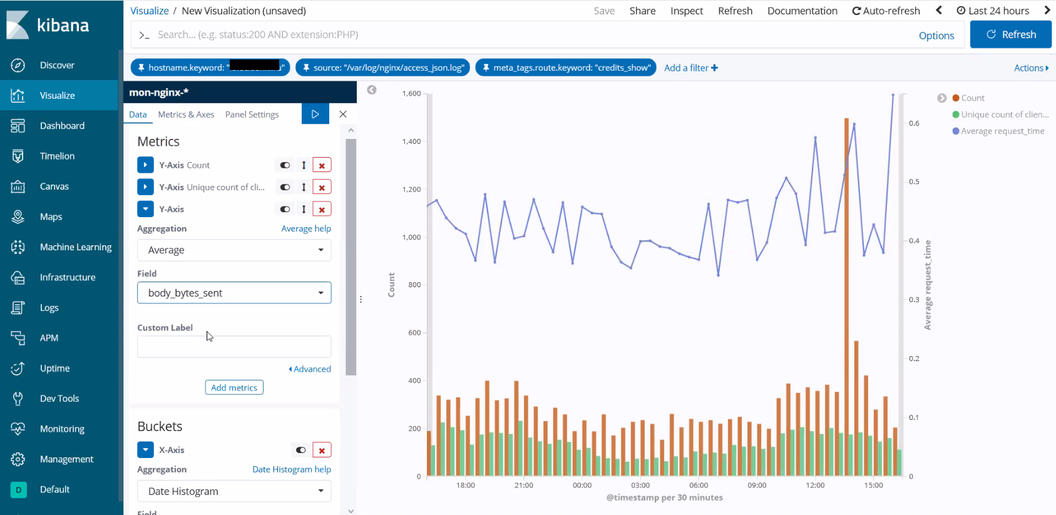The image size is (1056, 515).
Task: Open the Canvas sidebar icon
Action: 18,186
